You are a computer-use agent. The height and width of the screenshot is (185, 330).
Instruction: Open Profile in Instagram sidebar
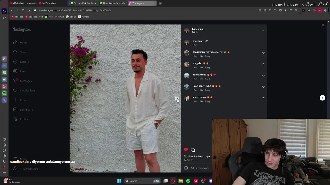[x=20, y=119]
